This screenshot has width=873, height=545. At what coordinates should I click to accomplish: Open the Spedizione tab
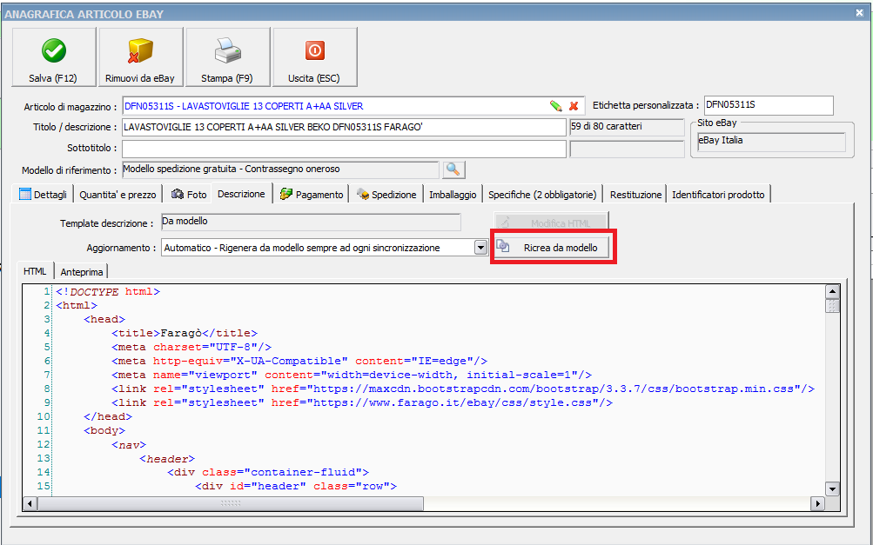click(x=386, y=195)
